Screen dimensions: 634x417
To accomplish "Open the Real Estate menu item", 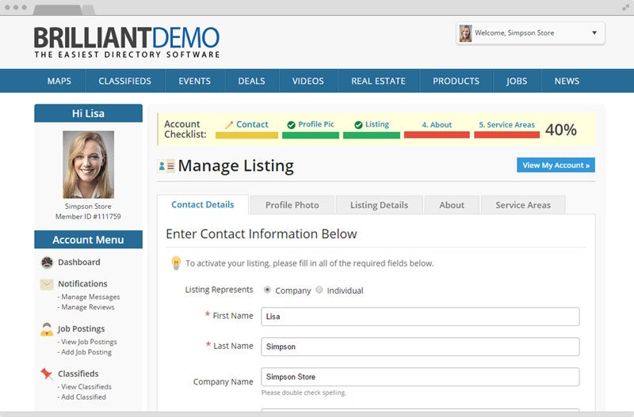I will tap(378, 81).
